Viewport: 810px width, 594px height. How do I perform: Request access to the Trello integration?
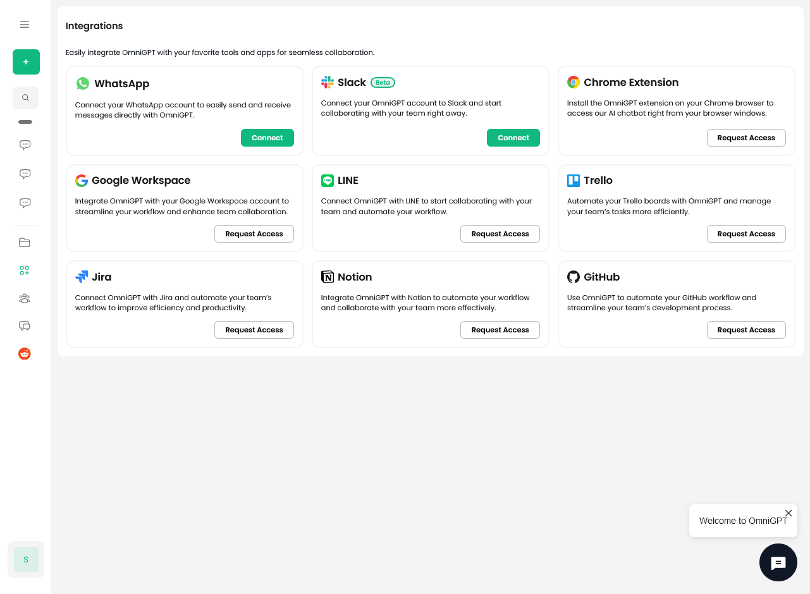[x=746, y=234]
